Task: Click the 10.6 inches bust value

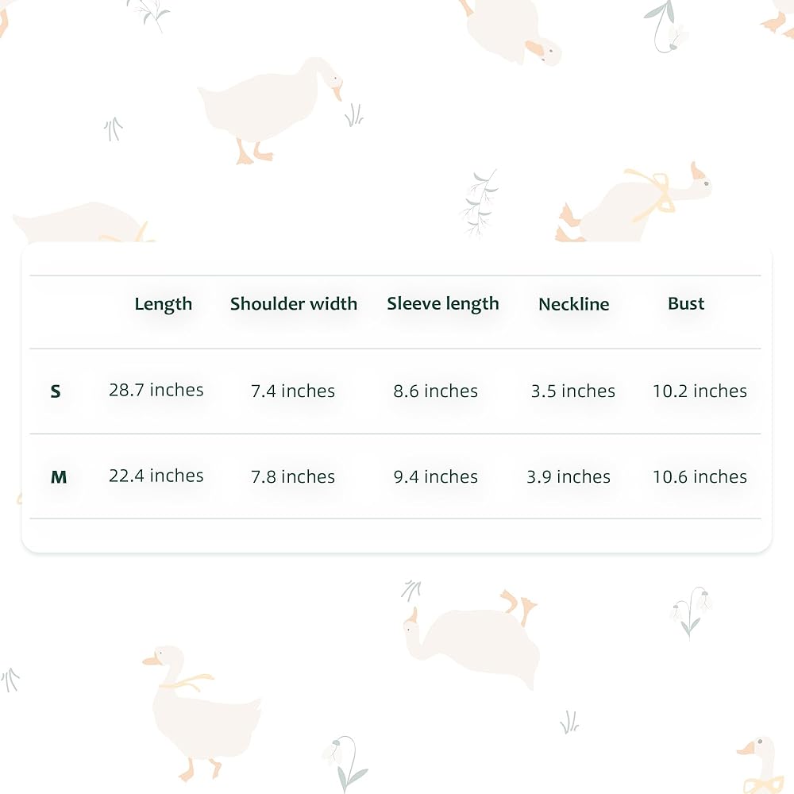Action: 700,476
